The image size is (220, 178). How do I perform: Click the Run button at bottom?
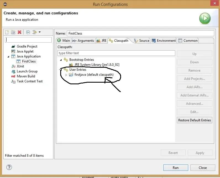(x=176, y=167)
